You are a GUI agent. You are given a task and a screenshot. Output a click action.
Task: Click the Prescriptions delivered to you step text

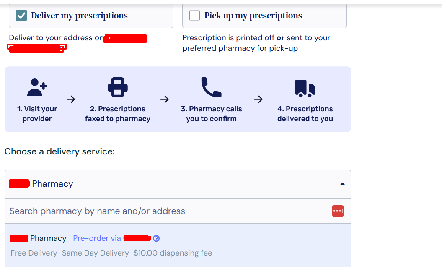(x=305, y=114)
